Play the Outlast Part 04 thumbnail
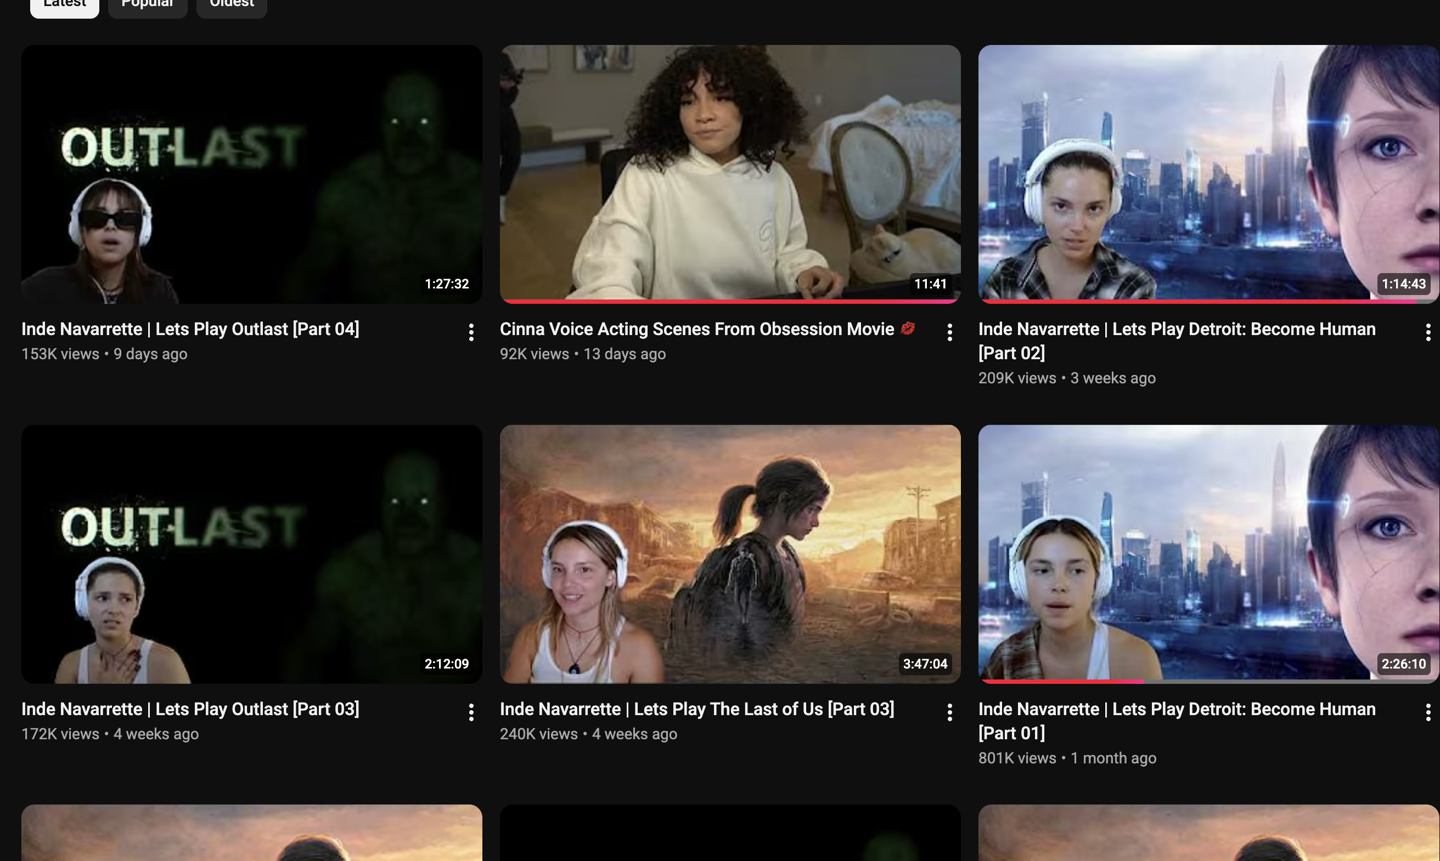This screenshot has width=1440, height=861. (x=252, y=174)
